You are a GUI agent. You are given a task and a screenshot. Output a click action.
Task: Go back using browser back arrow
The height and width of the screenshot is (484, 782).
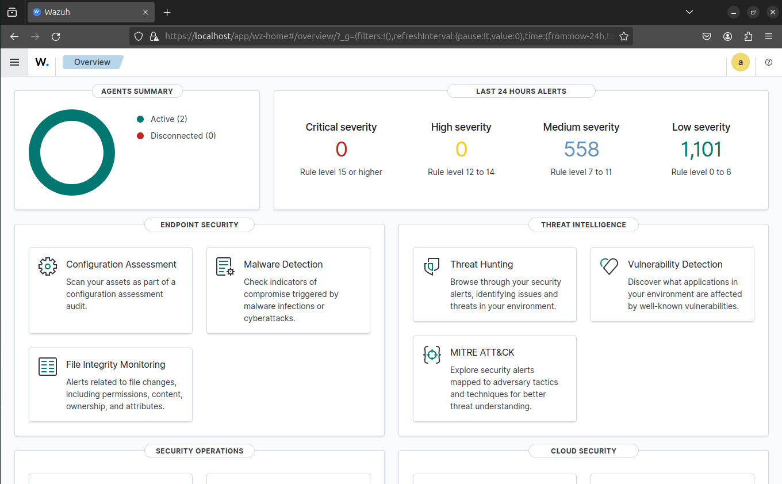coord(14,36)
